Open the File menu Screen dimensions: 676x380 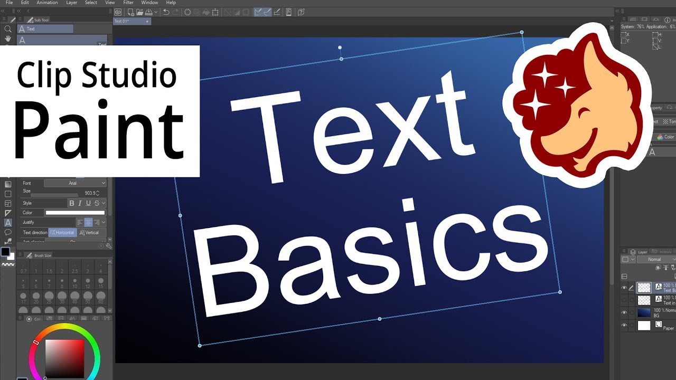[9, 3]
